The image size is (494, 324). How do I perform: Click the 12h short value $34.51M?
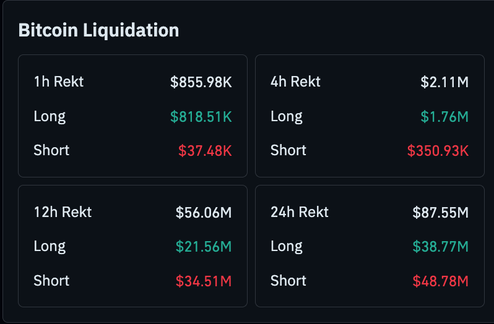coord(204,281)
